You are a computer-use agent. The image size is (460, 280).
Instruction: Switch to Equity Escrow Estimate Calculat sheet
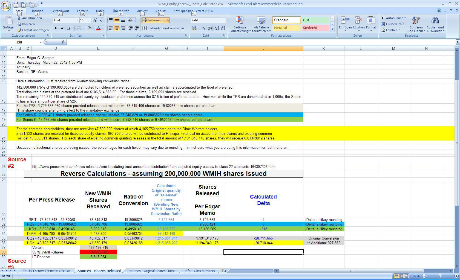(46, 271)
